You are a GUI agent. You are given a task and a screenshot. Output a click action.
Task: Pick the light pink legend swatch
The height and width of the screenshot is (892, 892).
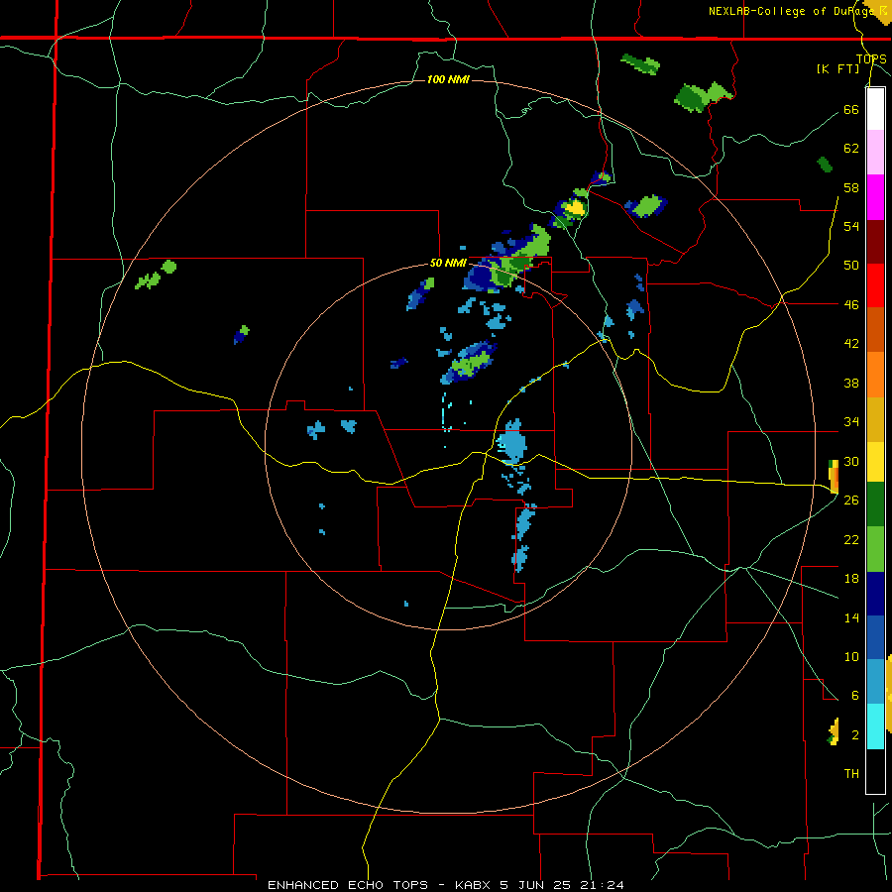pyautogui.click(x=875, y=153)
